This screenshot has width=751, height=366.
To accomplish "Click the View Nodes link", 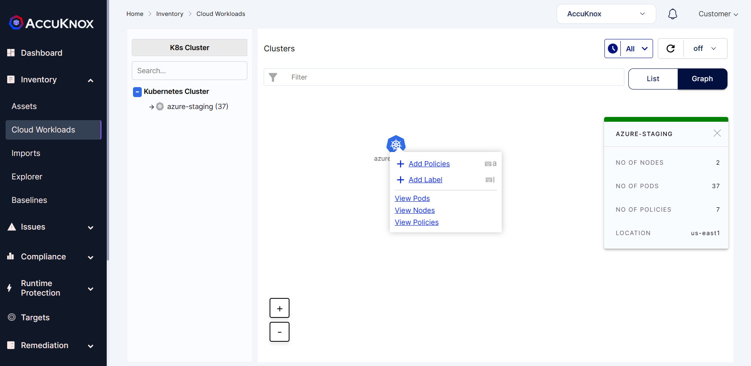I will coord(415,210).
